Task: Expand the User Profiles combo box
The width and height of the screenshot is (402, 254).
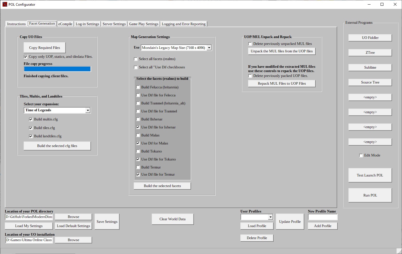Action: (270, 217)
